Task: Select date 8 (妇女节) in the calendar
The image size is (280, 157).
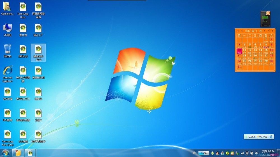Action: 266,46
